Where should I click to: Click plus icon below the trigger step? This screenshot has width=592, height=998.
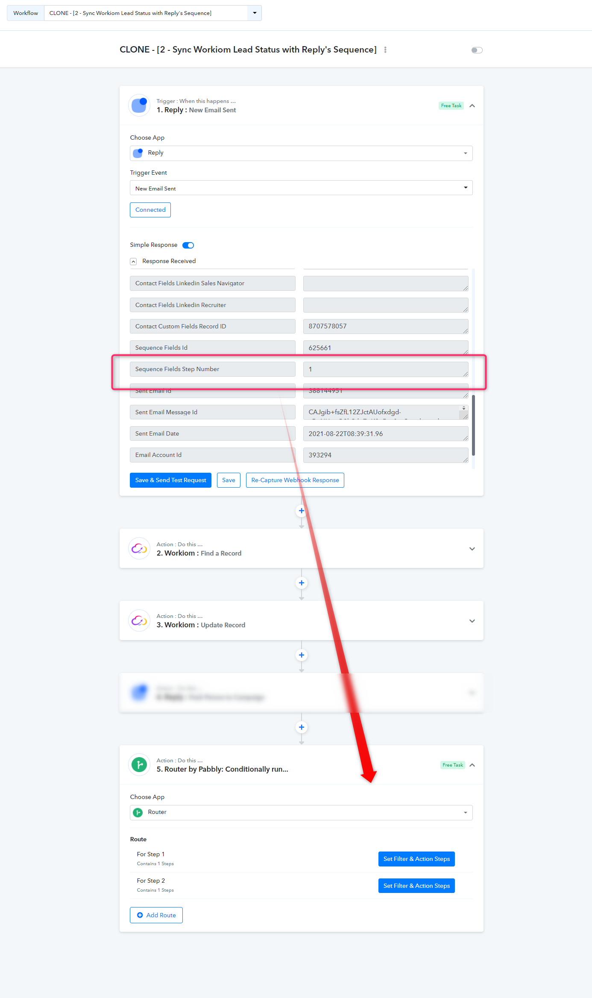(302, 511)
